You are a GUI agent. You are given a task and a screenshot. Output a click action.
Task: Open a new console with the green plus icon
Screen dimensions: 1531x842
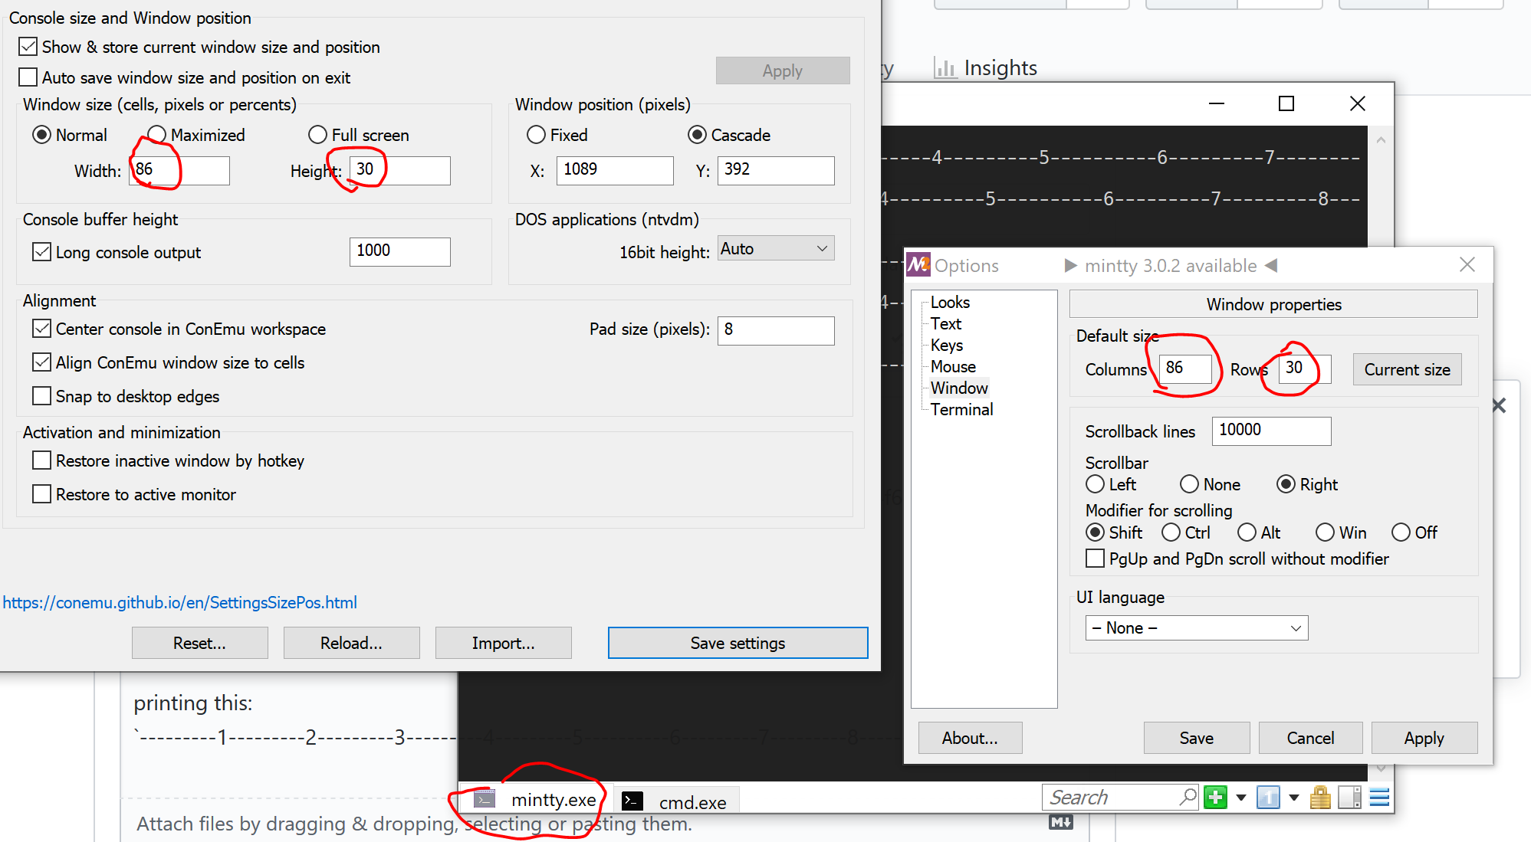[1215, 797]
